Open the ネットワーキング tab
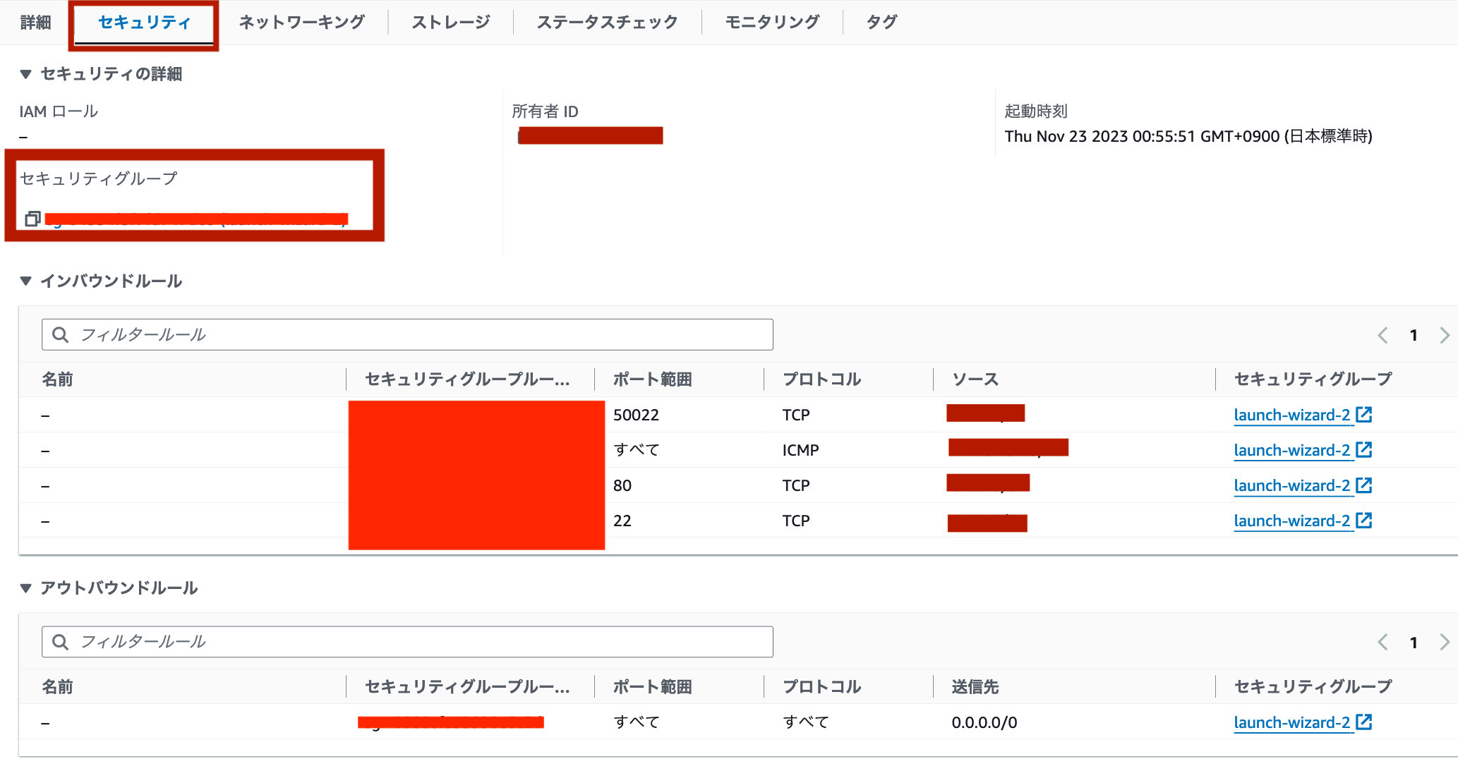This screenshot has height=759, width=1458. tap(301, 23)
